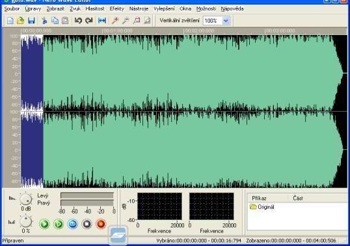
Task: Click the fit-to-width zoom icon
Action: [x=102, y=21]
